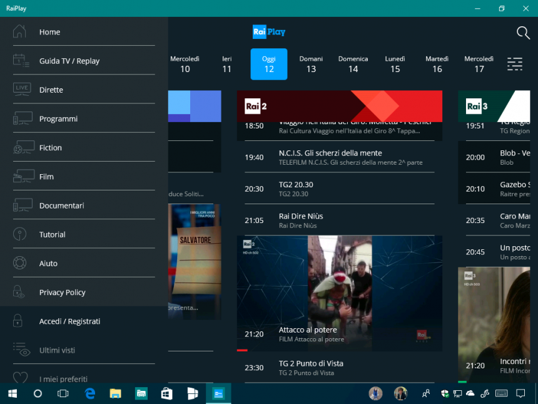Image resolution: width=538 pixels, height=404 pixels.
Task: Select Mercoledì 10 day tab
Action: pos(185,65)
